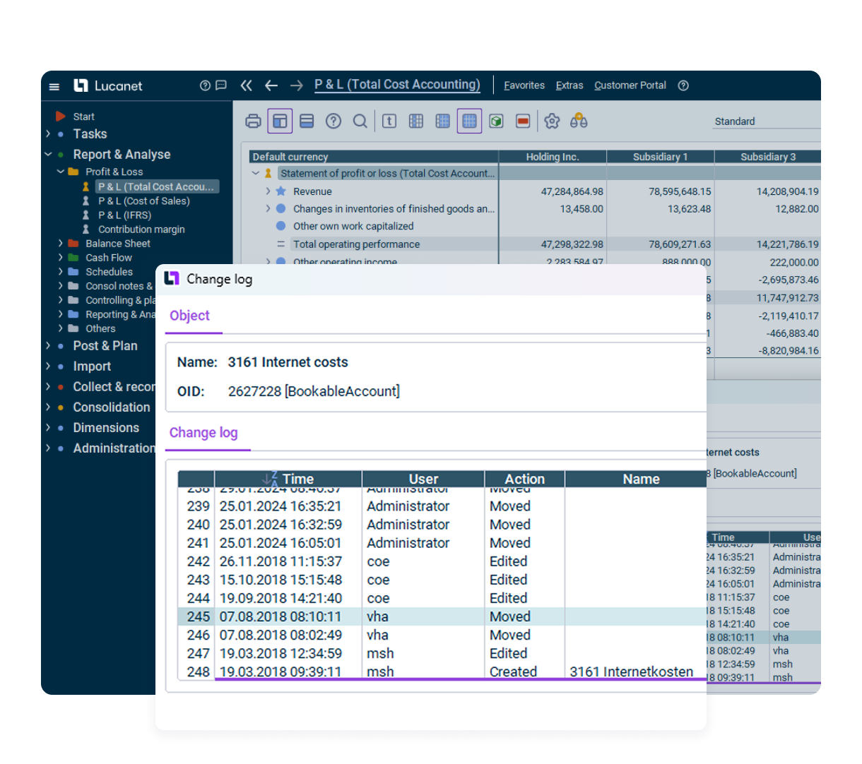This screenshot has height=764, width=862.
Task: Expand the Tasks section in sidebar
Action: (48, 134)
